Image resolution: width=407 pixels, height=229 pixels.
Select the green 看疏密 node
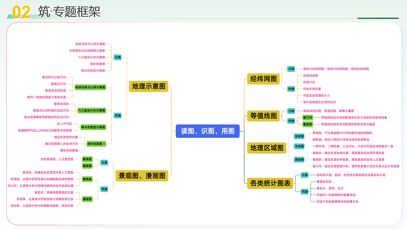click(x=308, y=124)
